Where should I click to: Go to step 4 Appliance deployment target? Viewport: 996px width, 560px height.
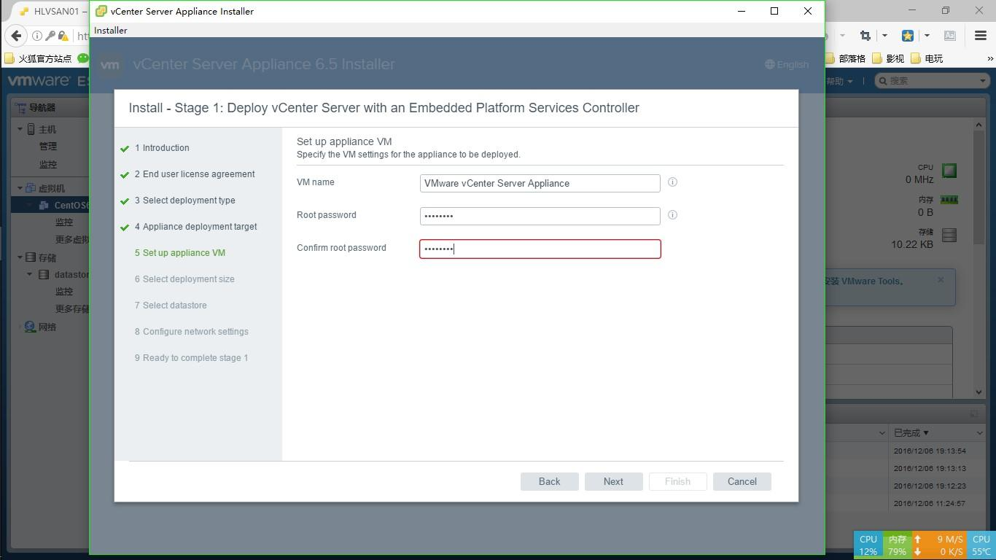pyautogui.click(x=196, y=227)
